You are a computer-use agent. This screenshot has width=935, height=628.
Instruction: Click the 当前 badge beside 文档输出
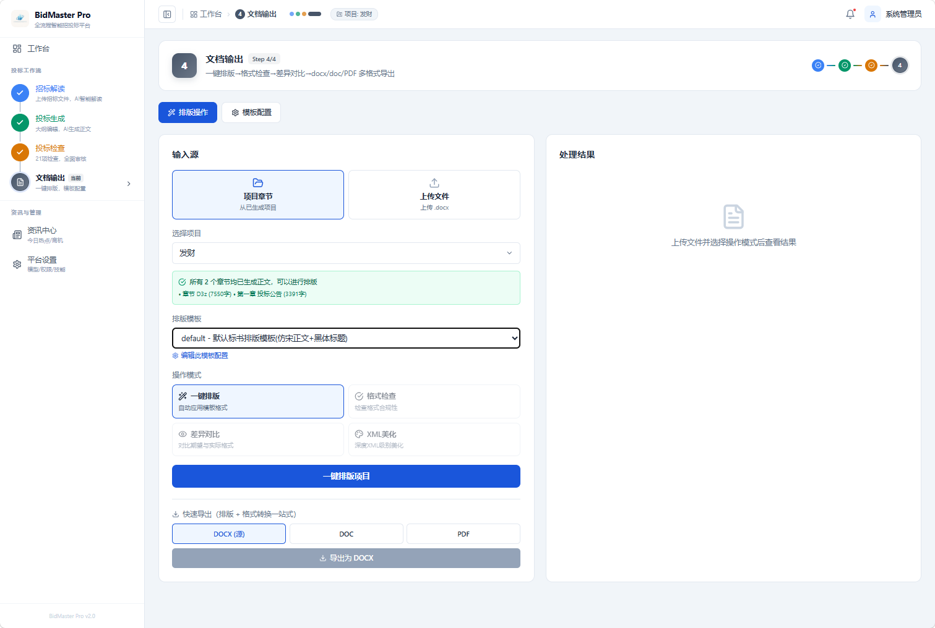(76, 178)
